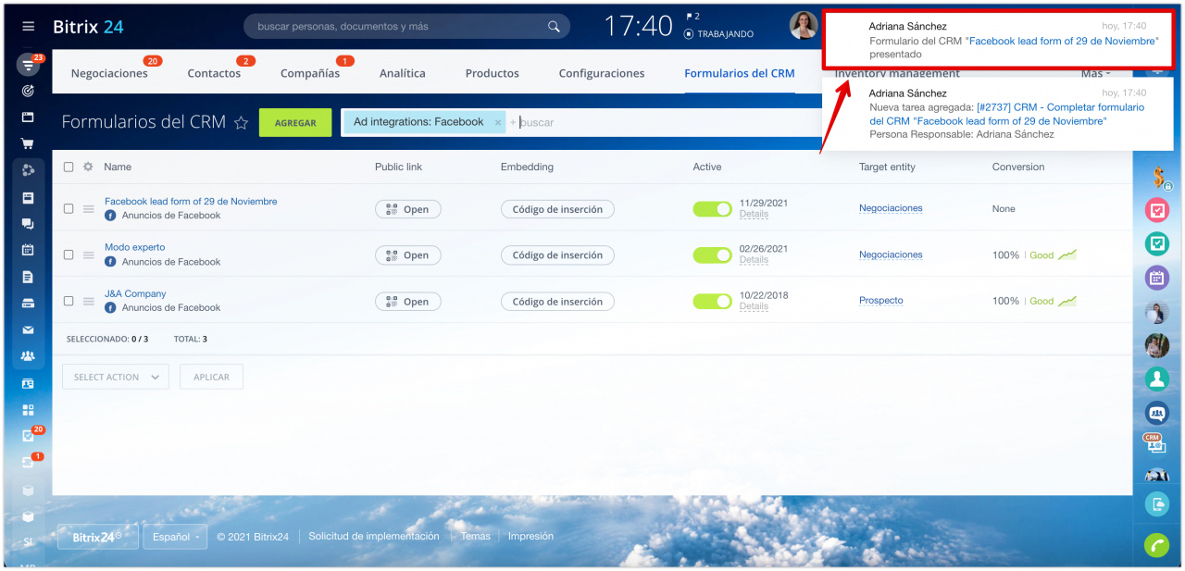1185x571 pixels.
Task: Click the green AGREGAR button
Action: 295,123
